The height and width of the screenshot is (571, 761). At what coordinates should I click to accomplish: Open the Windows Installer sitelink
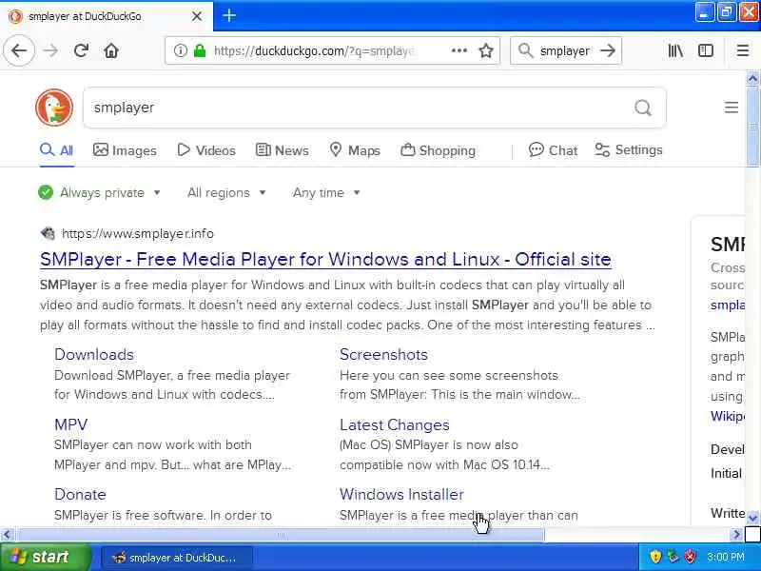(x=401, y=494)
